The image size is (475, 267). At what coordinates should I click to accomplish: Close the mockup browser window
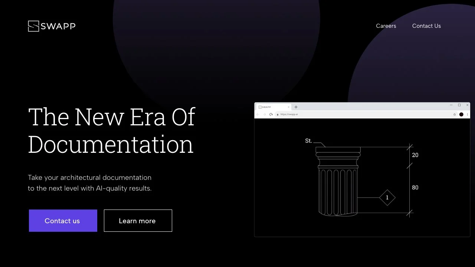click(x=467, y=105)
